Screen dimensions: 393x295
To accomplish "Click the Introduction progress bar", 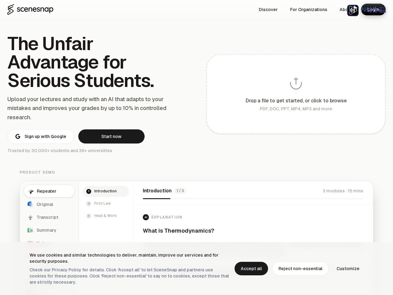I will point(253,199).
